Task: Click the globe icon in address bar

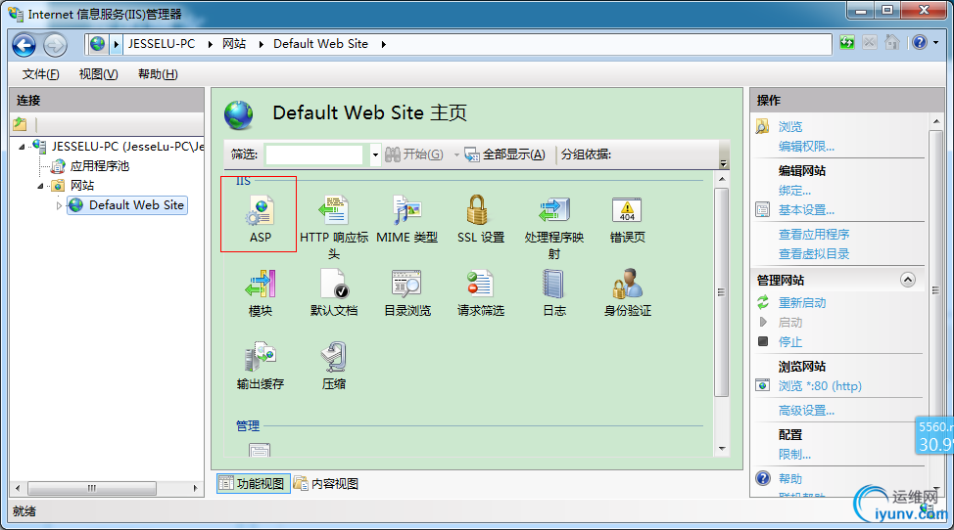Action: 97,44
